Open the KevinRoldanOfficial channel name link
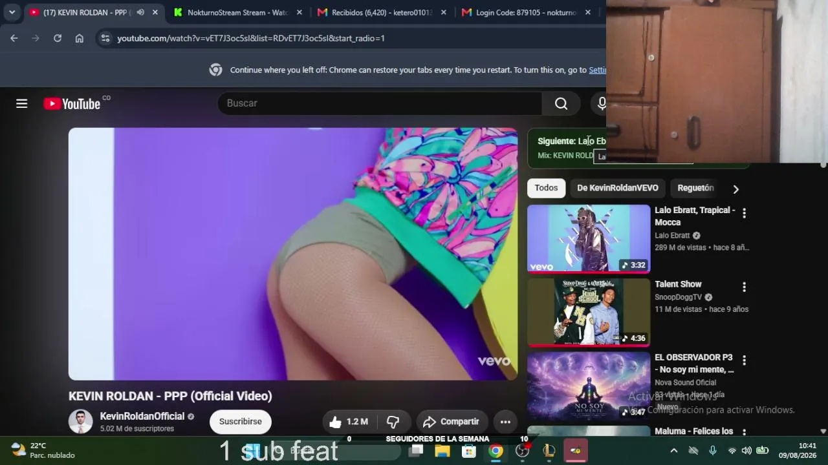 (x=142, y=417)
